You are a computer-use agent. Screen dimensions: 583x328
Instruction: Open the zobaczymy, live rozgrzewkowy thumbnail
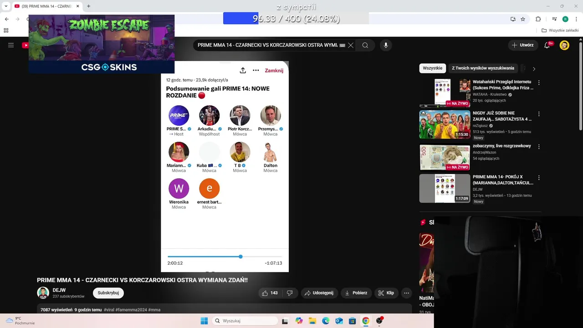(445, 157)
